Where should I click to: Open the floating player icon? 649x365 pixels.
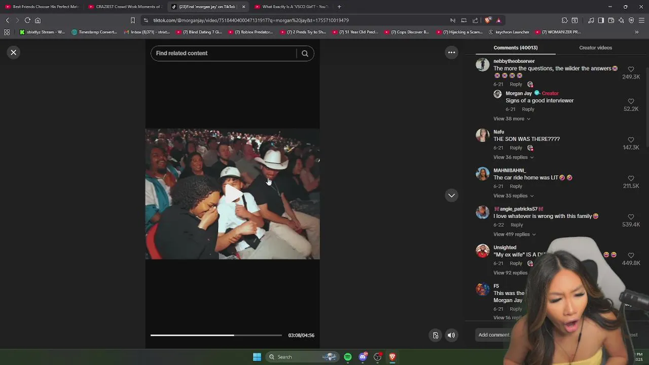435,335
